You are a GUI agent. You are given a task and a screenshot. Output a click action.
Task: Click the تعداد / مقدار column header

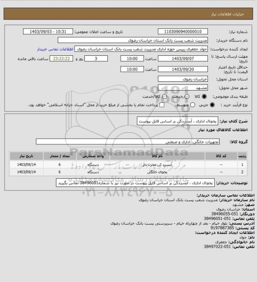tap(60, 156)
